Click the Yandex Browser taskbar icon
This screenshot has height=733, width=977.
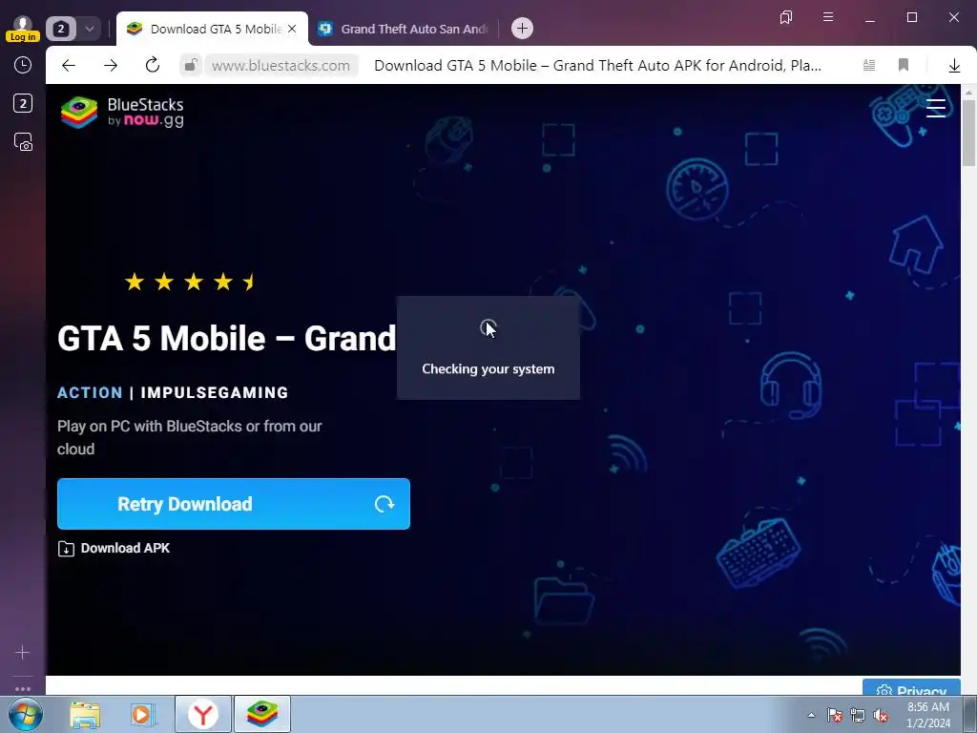pos(203,714)
